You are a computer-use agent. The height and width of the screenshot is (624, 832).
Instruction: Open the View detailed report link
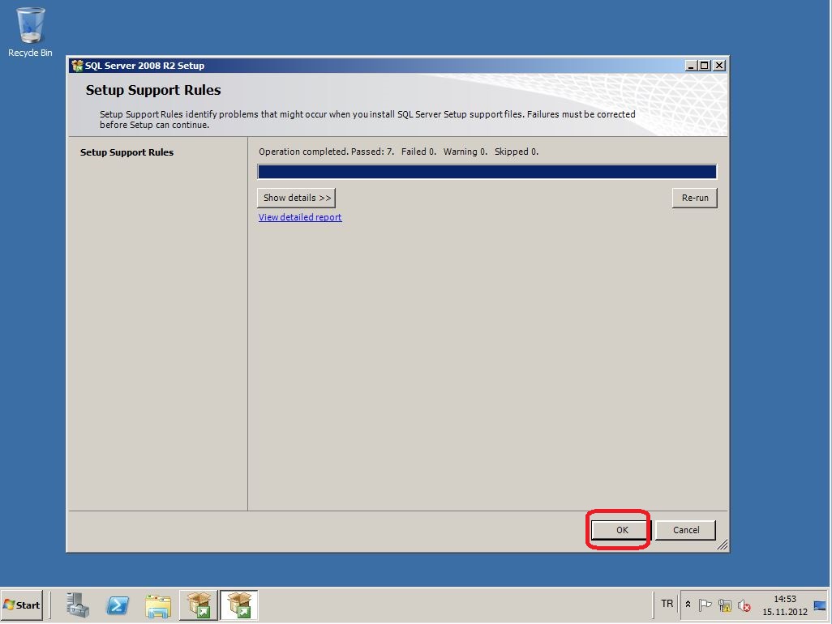[300, 217]
